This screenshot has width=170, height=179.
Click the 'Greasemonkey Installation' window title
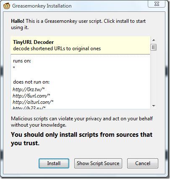tap(42, 6)
